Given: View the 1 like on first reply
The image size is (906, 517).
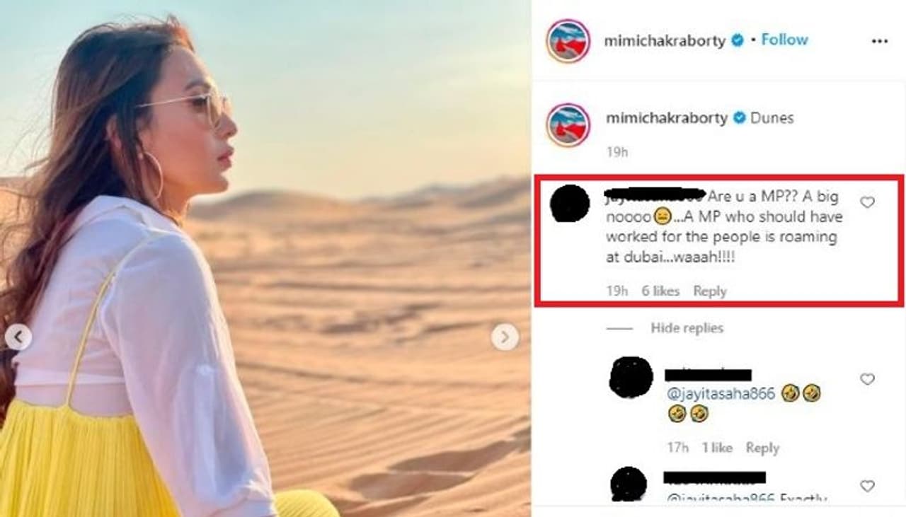Looking at the screenshot, I should (x=717, y=448).
